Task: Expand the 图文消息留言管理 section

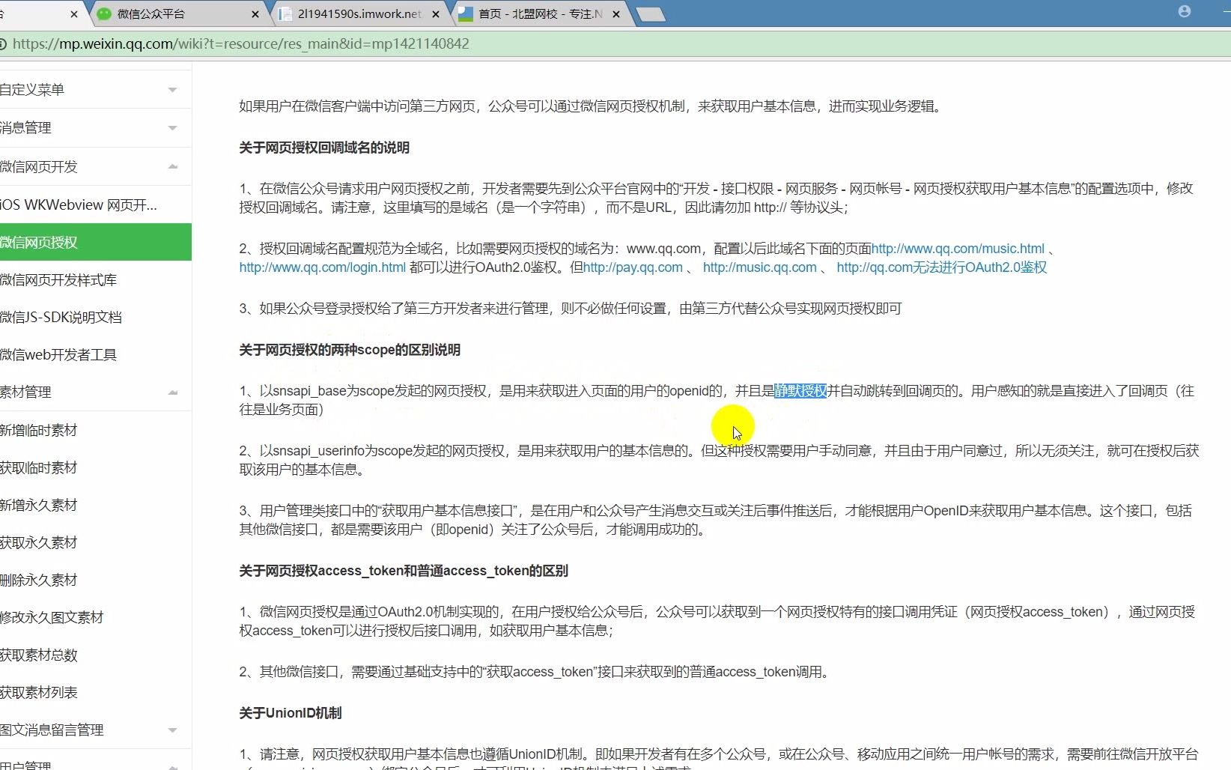Action: 173,730
